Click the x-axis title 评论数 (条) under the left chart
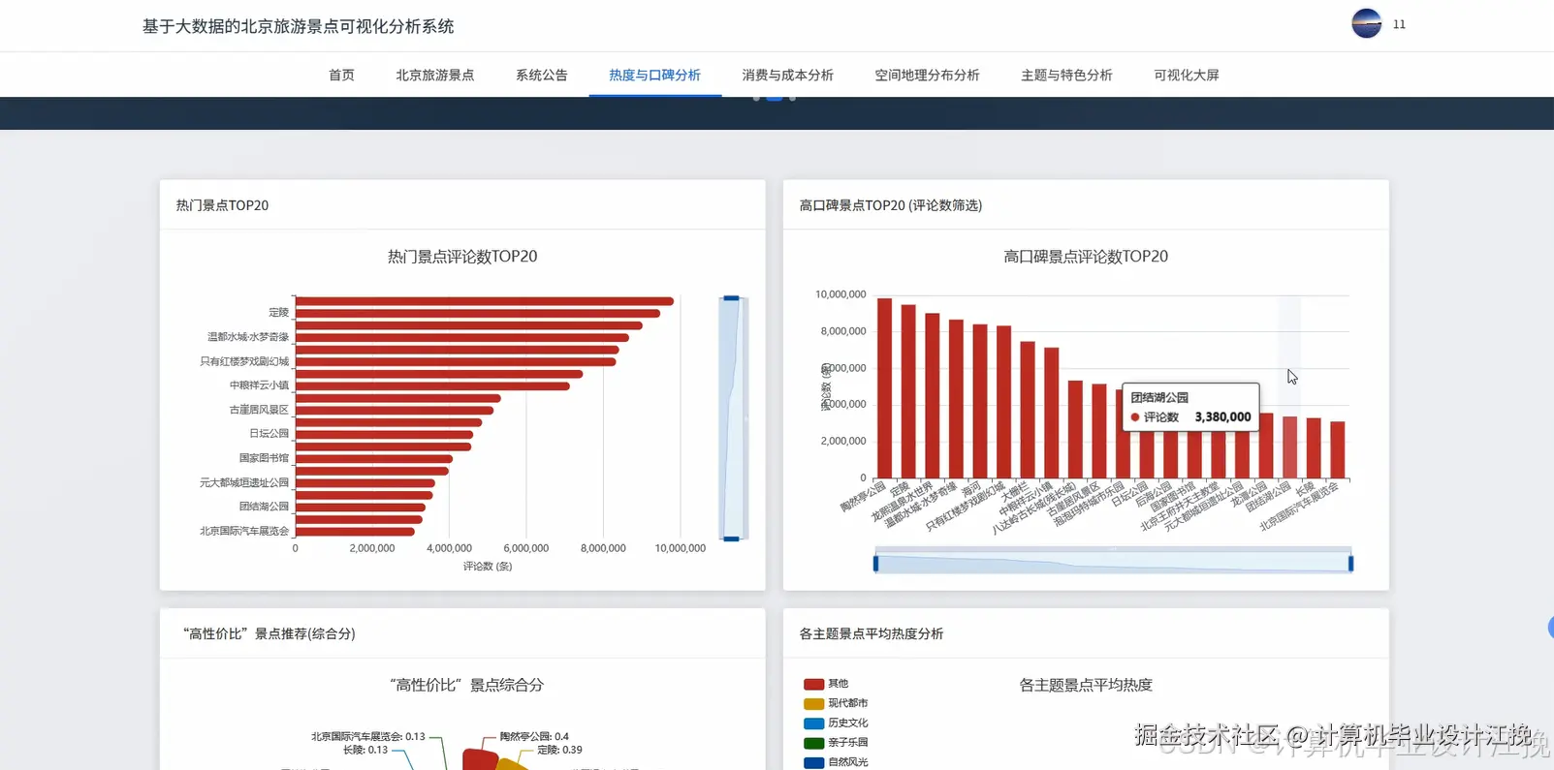This screenshot has height=770, width=1554. tap(488, 566)
